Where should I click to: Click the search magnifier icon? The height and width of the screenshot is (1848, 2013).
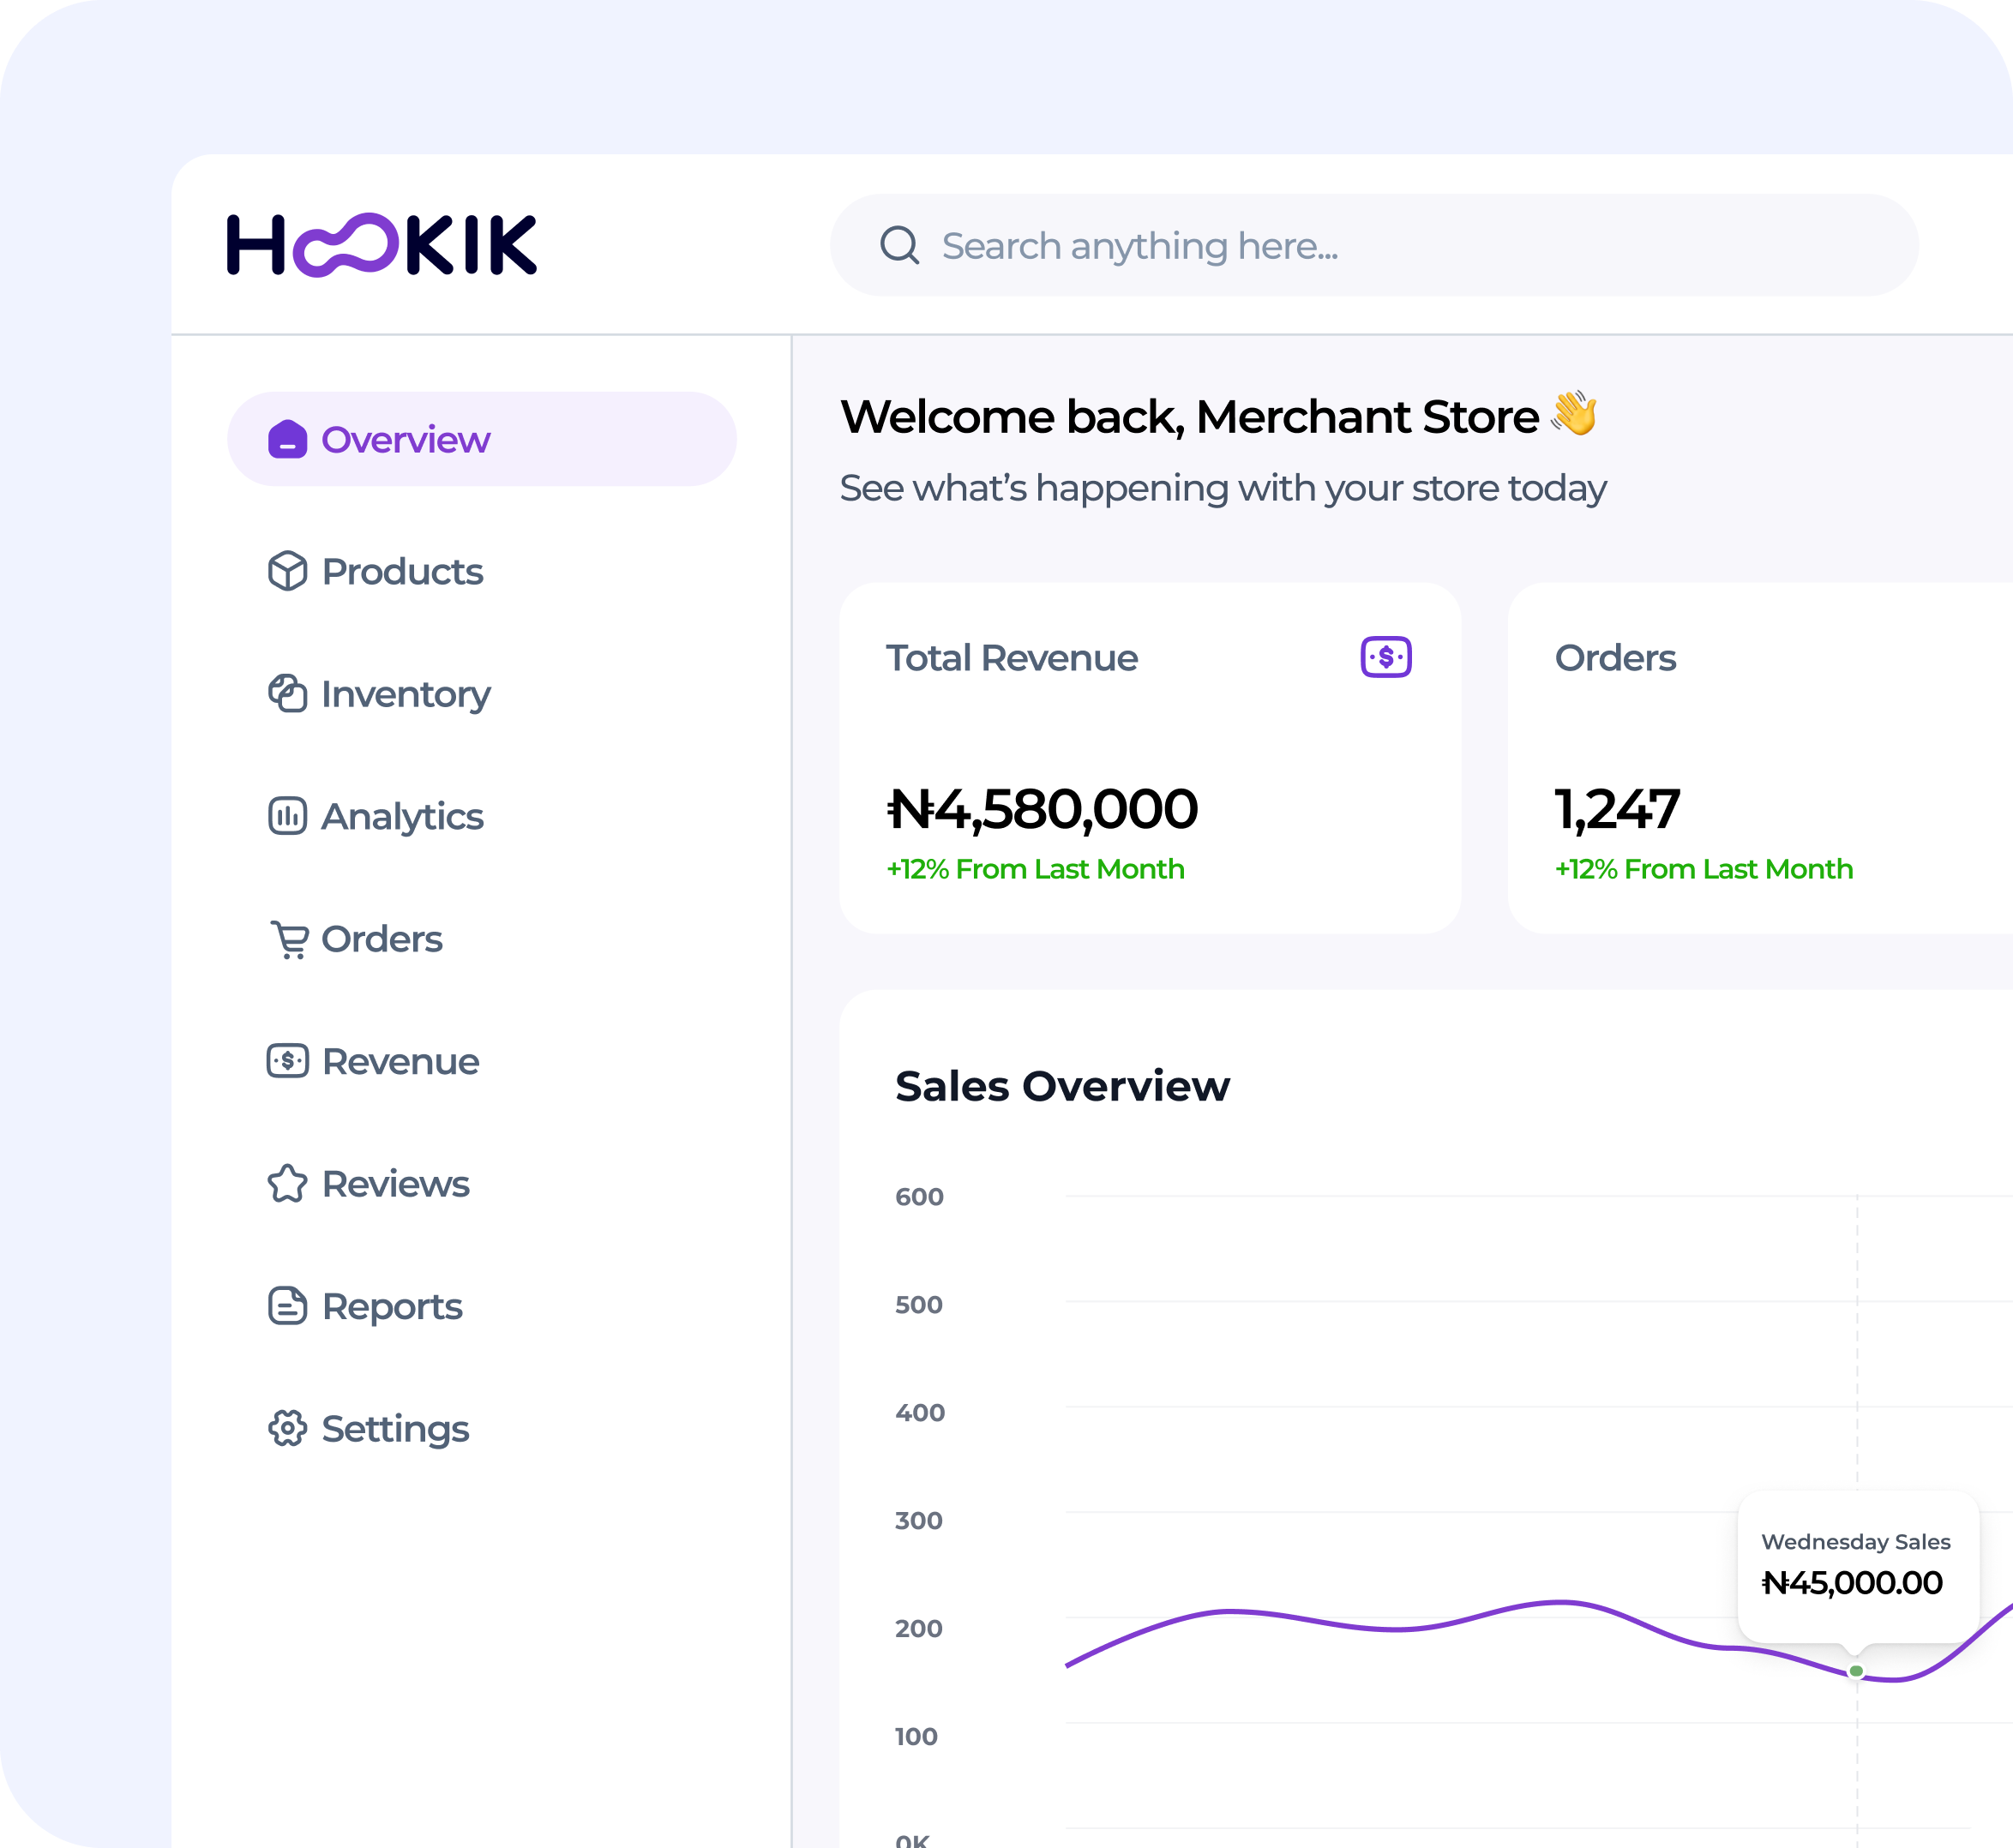pyautogui.click(x=899, y=245)
